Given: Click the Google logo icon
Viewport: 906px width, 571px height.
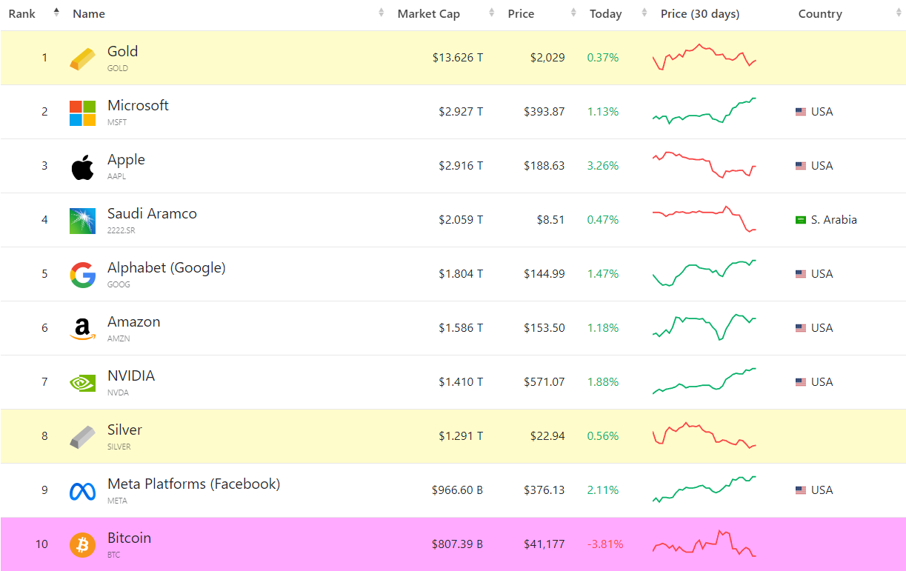Looking at the screenshot, I should pos(82,275).
